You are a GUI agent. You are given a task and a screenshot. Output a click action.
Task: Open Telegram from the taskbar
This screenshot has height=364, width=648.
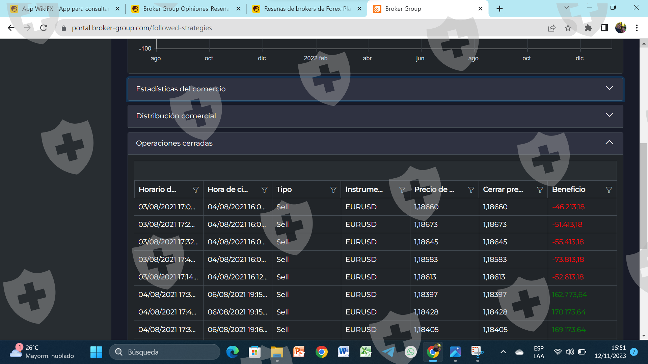(x=388, y=352)
